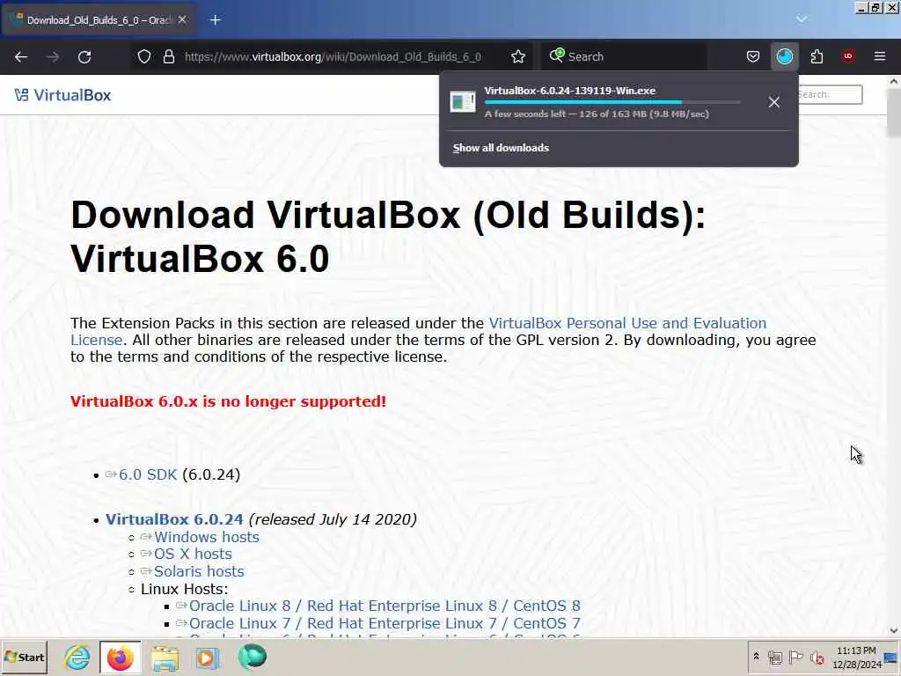Click the vertical scrollbar thumb
This screenshot has height=676, width=901.
[894, 114]
